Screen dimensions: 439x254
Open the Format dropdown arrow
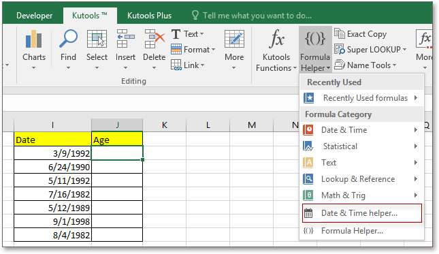click(x=213, y=50)
